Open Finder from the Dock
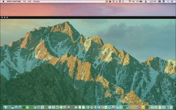The height and width of the screenshot is (110, 176). click(5, 107)
